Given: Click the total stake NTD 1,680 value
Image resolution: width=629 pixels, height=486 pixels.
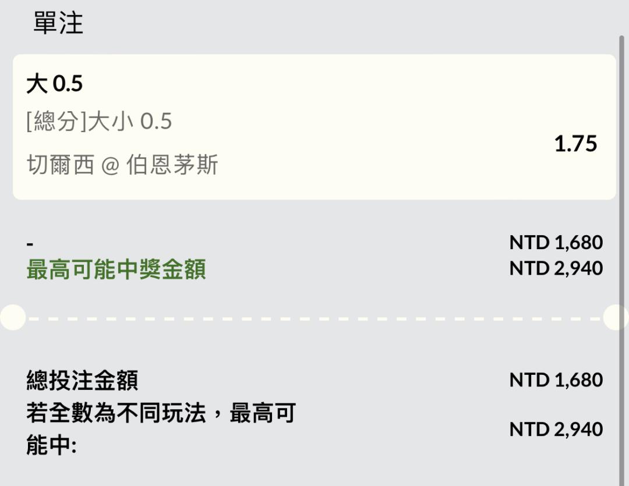Looking at the screenshot, I should click(556, 380).
